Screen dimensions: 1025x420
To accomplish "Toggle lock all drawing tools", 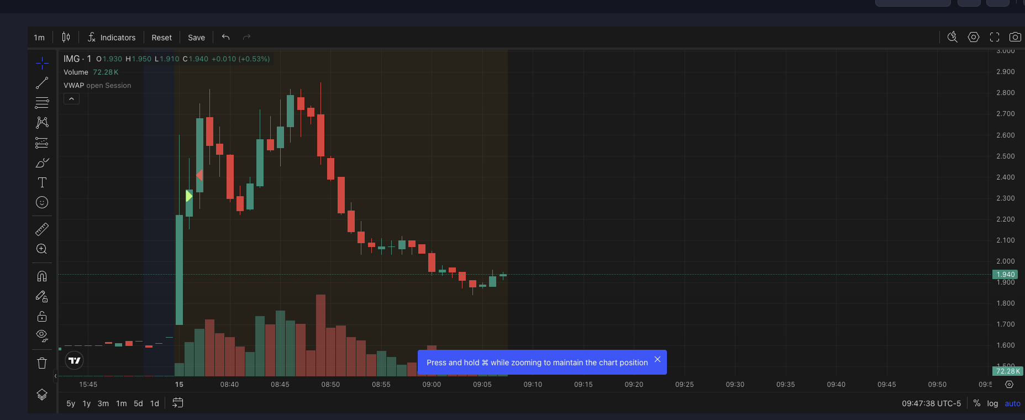I will pyautogui.click(x=42, y=316).
